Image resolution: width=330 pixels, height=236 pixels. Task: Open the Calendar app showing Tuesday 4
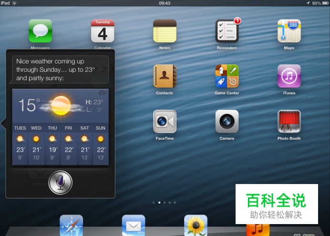(103, 31)
